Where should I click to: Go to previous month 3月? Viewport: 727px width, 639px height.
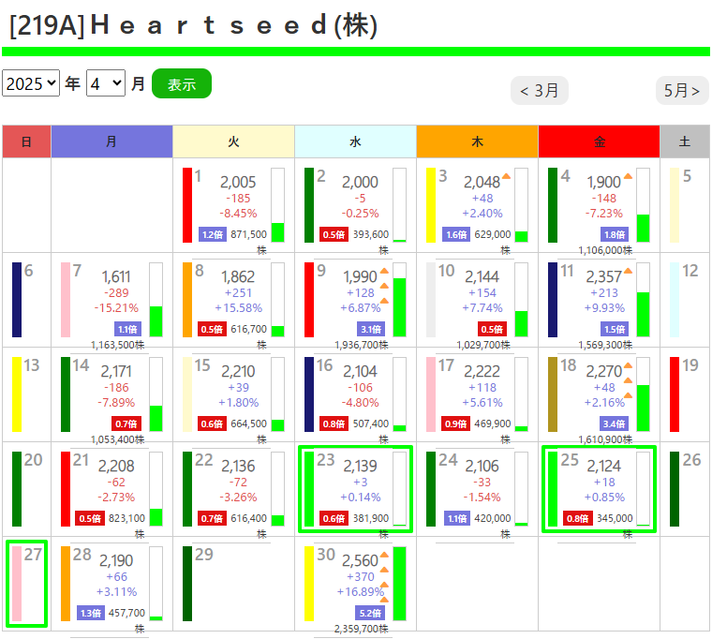[540, 90]
